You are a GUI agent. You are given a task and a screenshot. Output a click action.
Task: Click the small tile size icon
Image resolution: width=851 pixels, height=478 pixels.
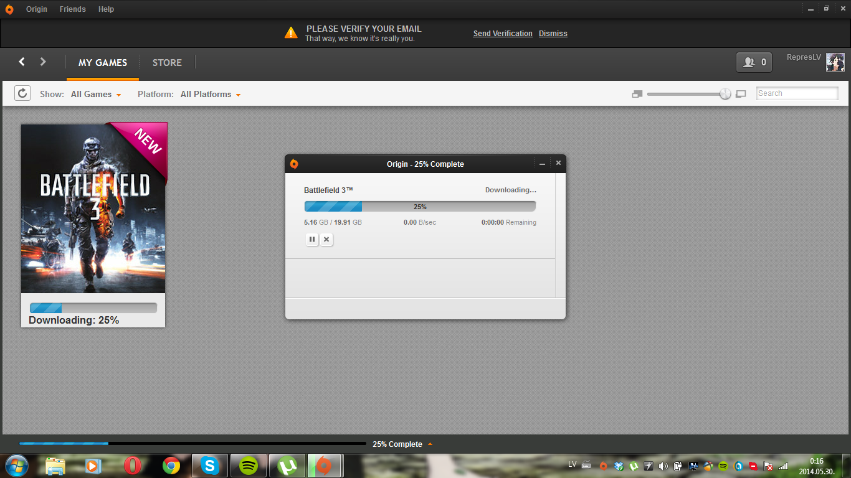[637, 94]
